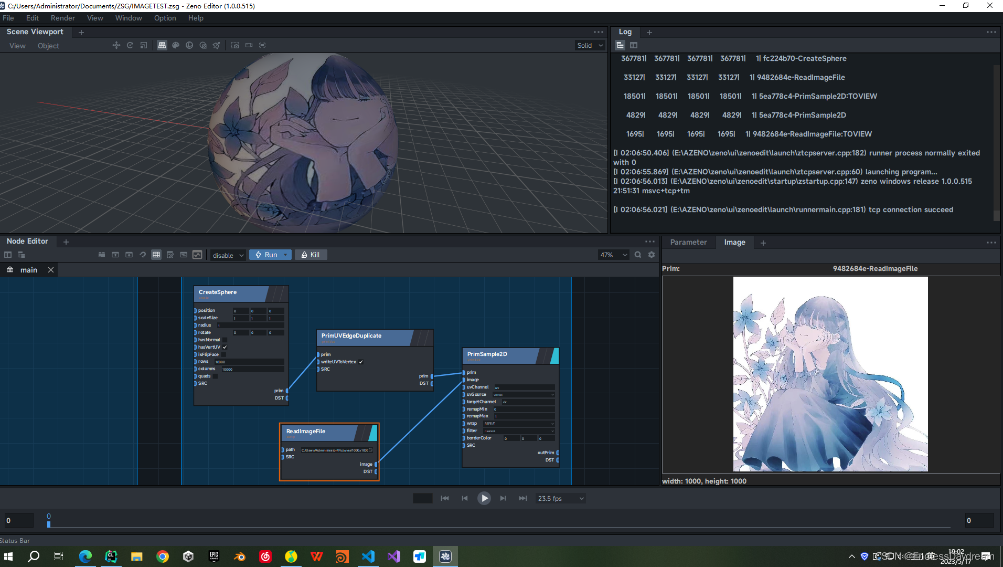Select the rotate transform tool in viewport
Image resolution: width=1003 pixels, height=567 pixels.
(130, 45)
